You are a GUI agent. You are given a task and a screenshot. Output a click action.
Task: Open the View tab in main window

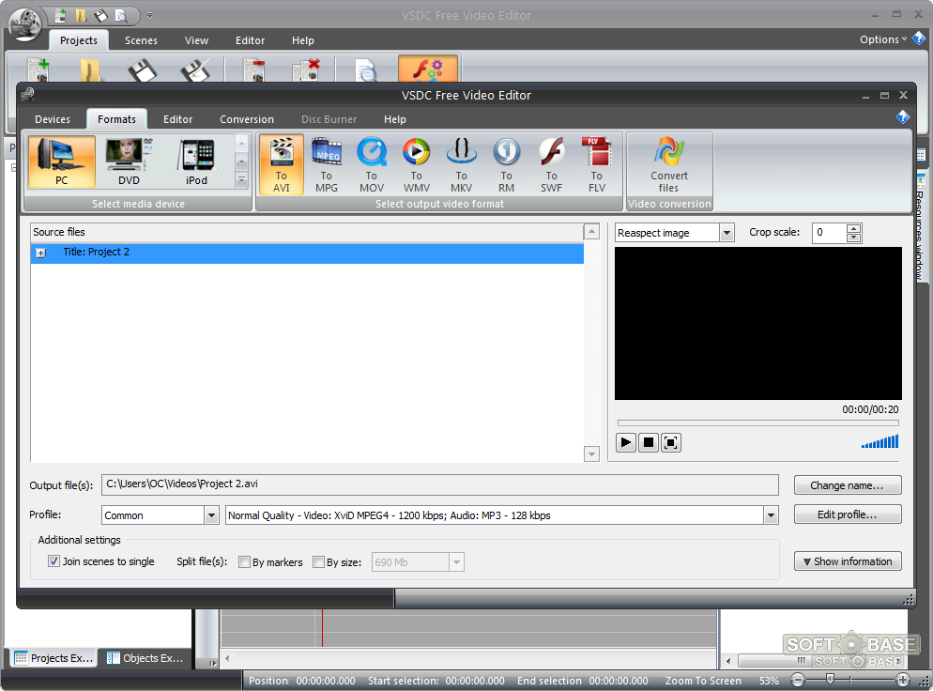pyautogui.click(x=196, y=40)
